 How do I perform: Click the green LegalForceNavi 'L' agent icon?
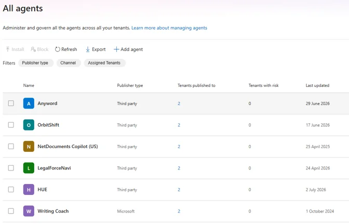pos(29,168)
